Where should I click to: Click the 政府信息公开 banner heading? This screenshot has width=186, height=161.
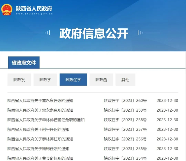[x=94, y=33]
